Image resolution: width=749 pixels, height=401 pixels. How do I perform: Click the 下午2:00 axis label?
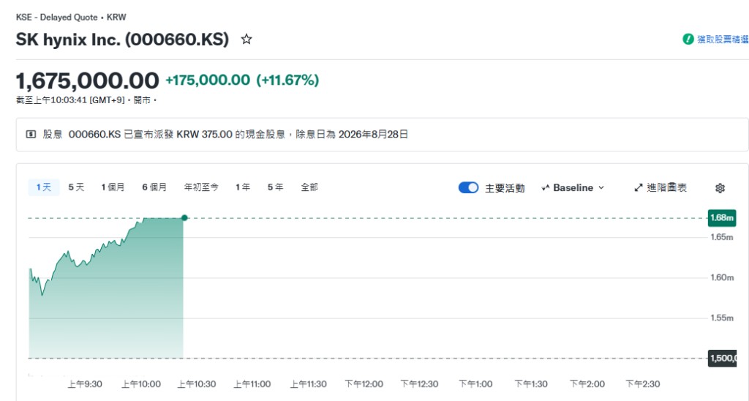(587, 384)
